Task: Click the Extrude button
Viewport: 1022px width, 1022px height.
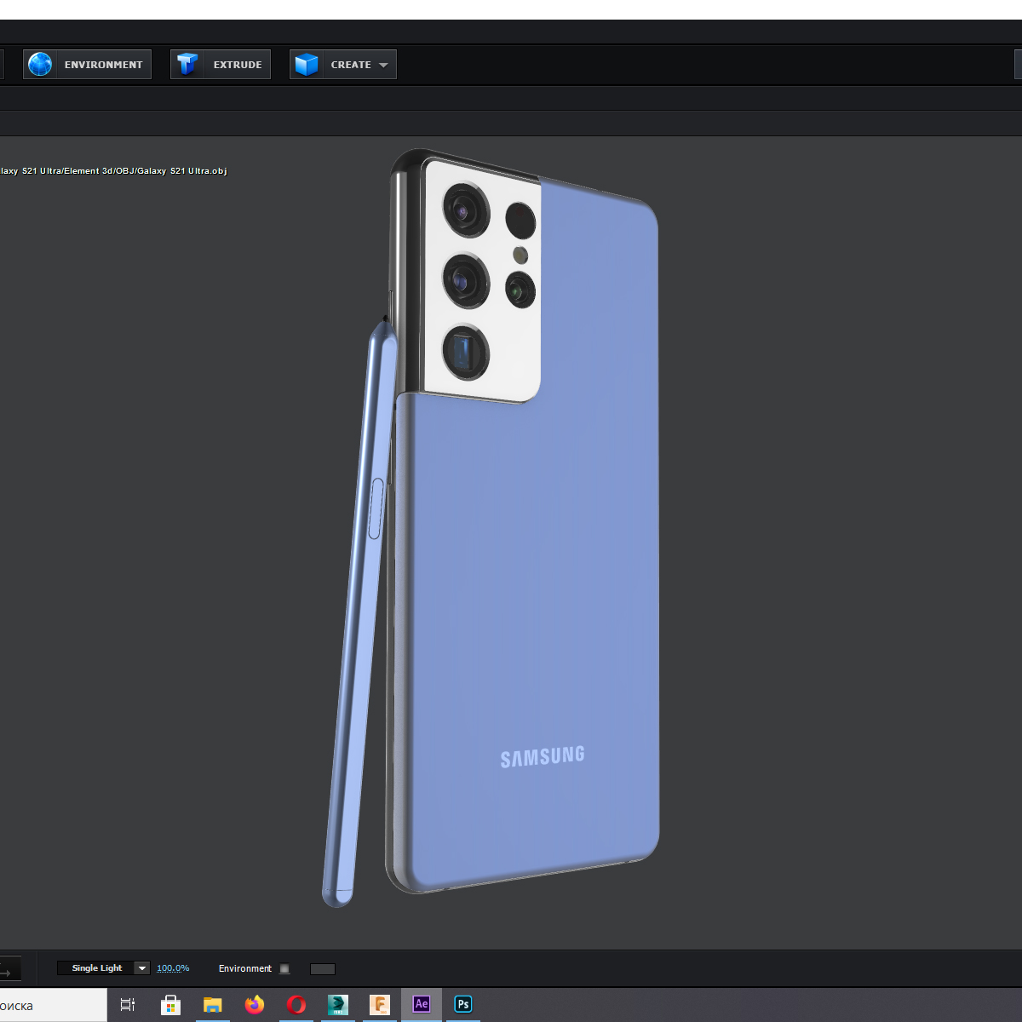Action: [221, 65]
